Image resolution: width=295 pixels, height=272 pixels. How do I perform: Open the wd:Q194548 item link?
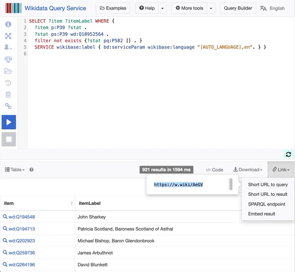pyautogui.click(x=22, y=217)
